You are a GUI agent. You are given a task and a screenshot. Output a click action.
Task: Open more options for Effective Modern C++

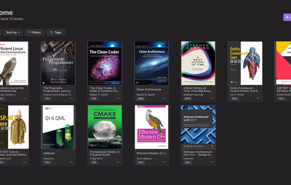165,162
